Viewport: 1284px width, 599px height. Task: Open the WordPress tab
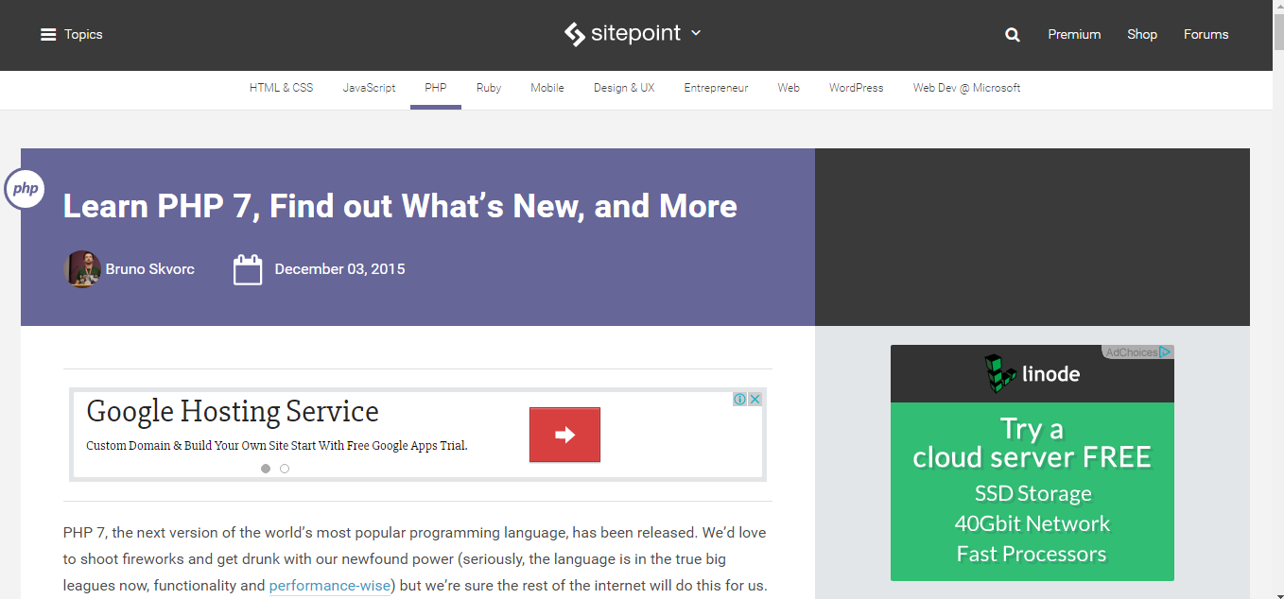857,88
